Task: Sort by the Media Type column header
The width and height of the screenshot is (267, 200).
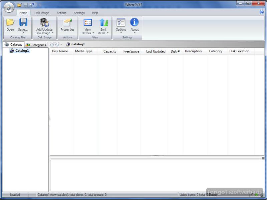Action: point(86,51)
